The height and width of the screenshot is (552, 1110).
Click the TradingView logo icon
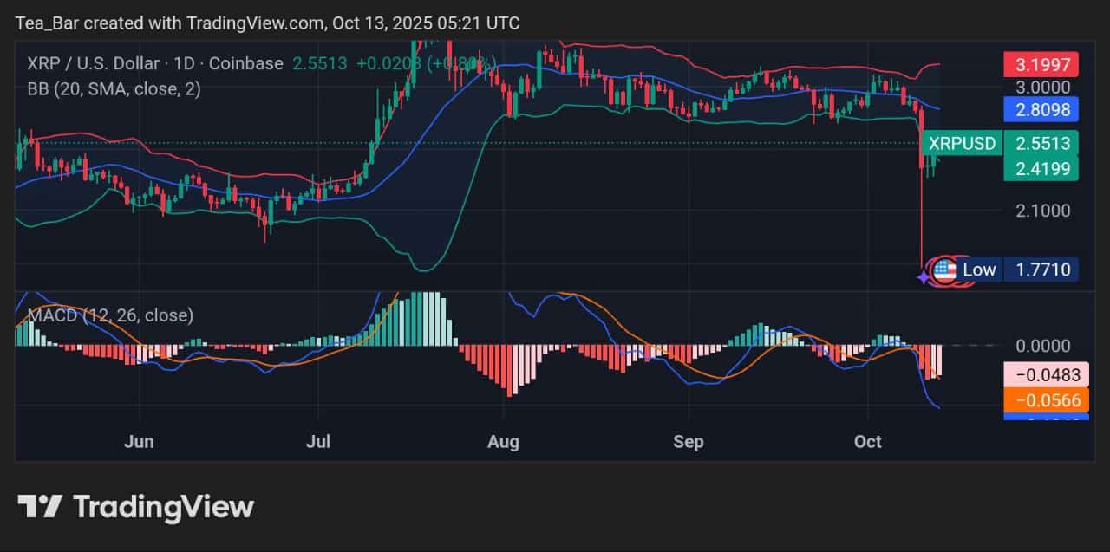click(40, 506)
